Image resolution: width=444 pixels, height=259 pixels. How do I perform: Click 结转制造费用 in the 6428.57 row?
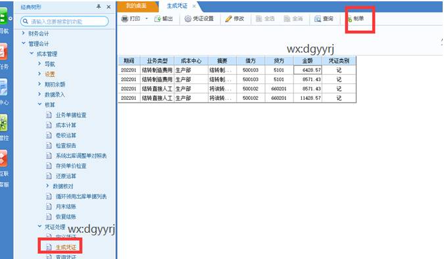tap(157, 70)
